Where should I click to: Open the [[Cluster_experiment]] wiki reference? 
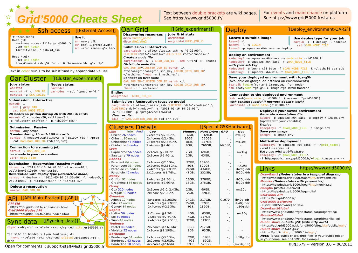point(77,78)
